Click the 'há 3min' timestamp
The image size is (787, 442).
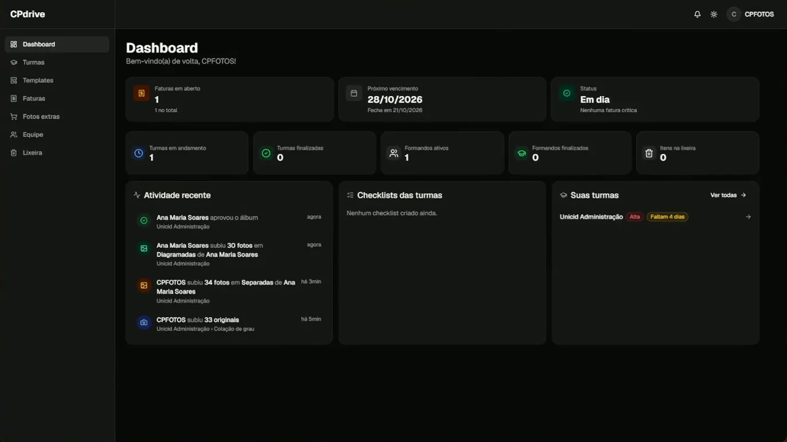pos(311,282)
